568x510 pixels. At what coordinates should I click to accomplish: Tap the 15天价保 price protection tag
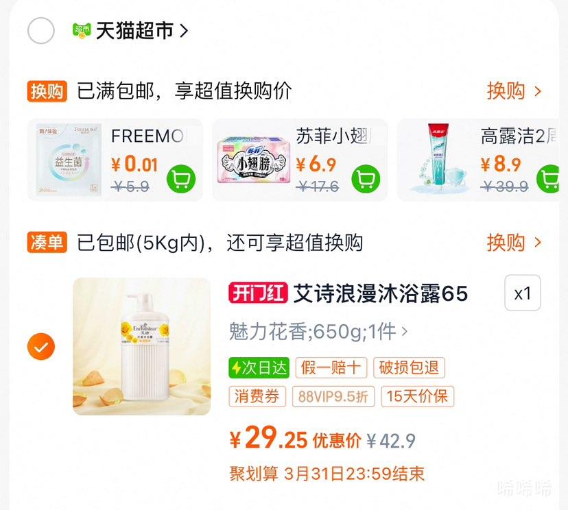tap(417, 396)
